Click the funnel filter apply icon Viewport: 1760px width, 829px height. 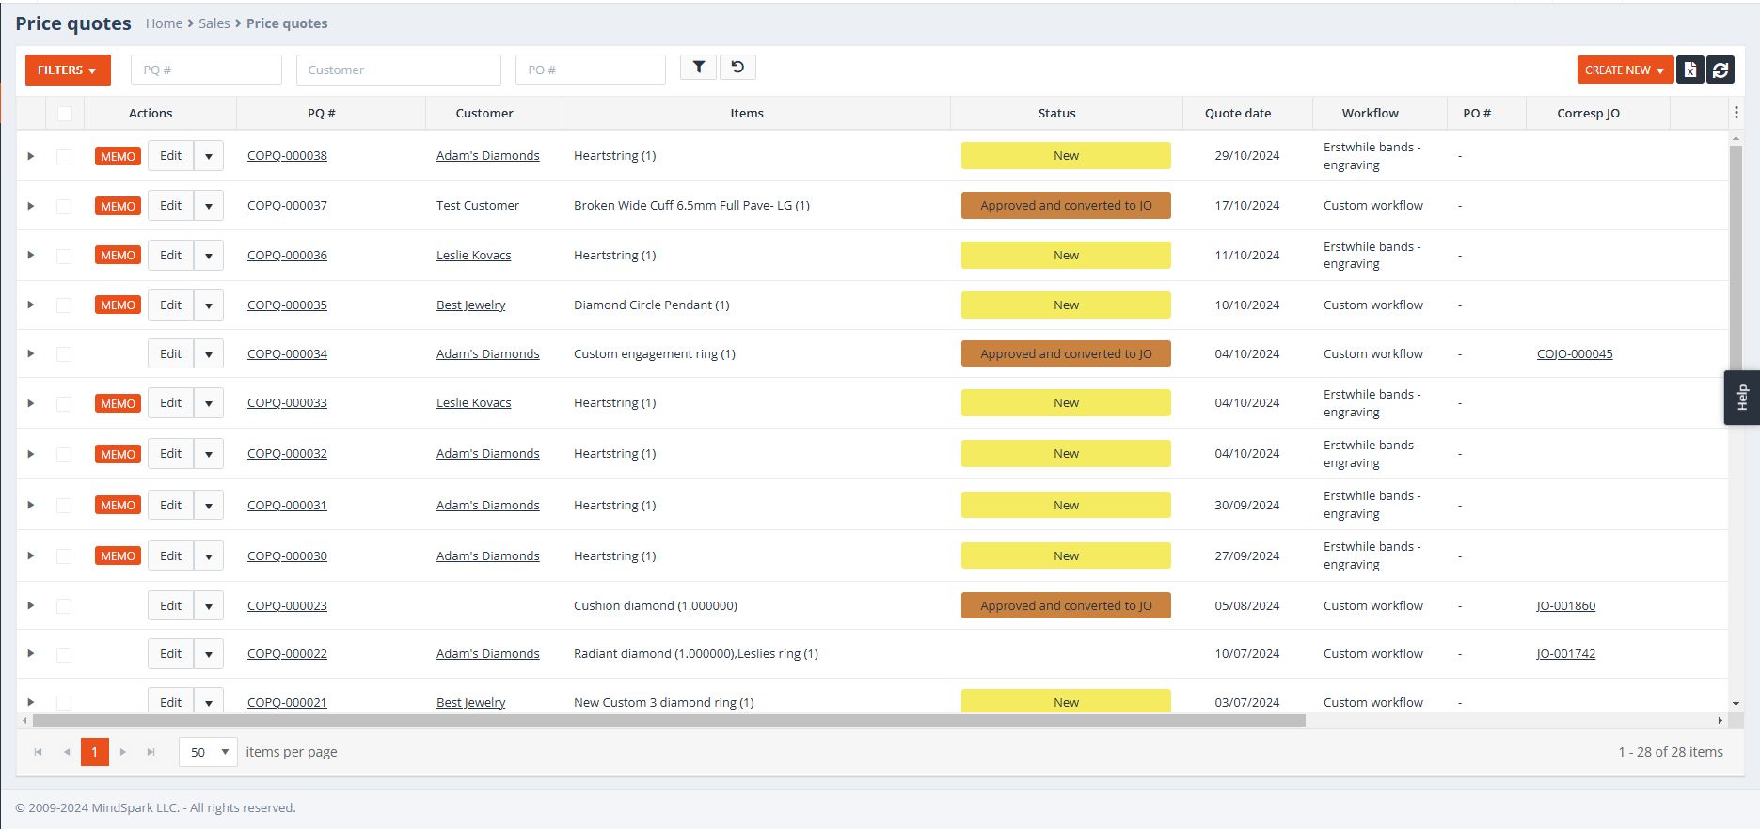click(x=698, y=68)
